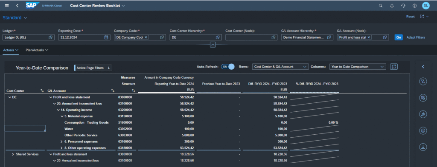Open the Columns Year-to-Date Comparison dropdown
The height and width of the screenshot is (167, 437).
pyautogui.click(x=358, y=67)
